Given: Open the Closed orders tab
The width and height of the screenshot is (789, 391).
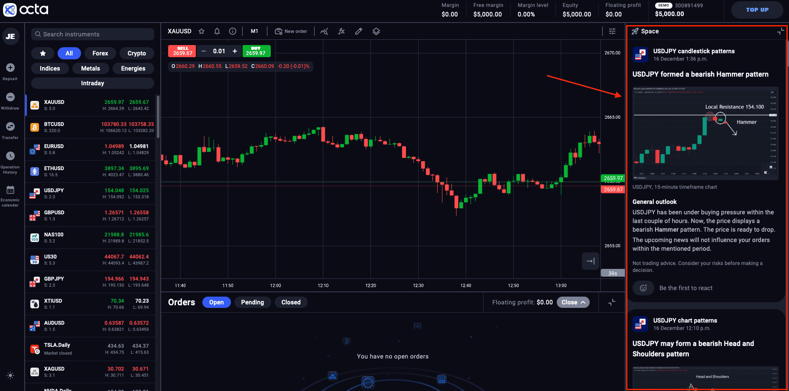Looking at the screenshot, I should pyautogui.click(x=291, y=302).
